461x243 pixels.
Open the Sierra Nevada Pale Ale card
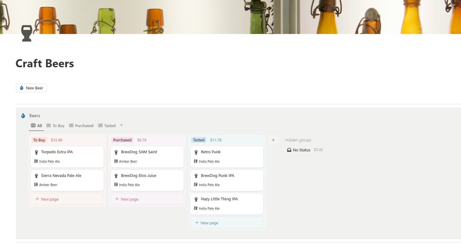pos(67,180)
